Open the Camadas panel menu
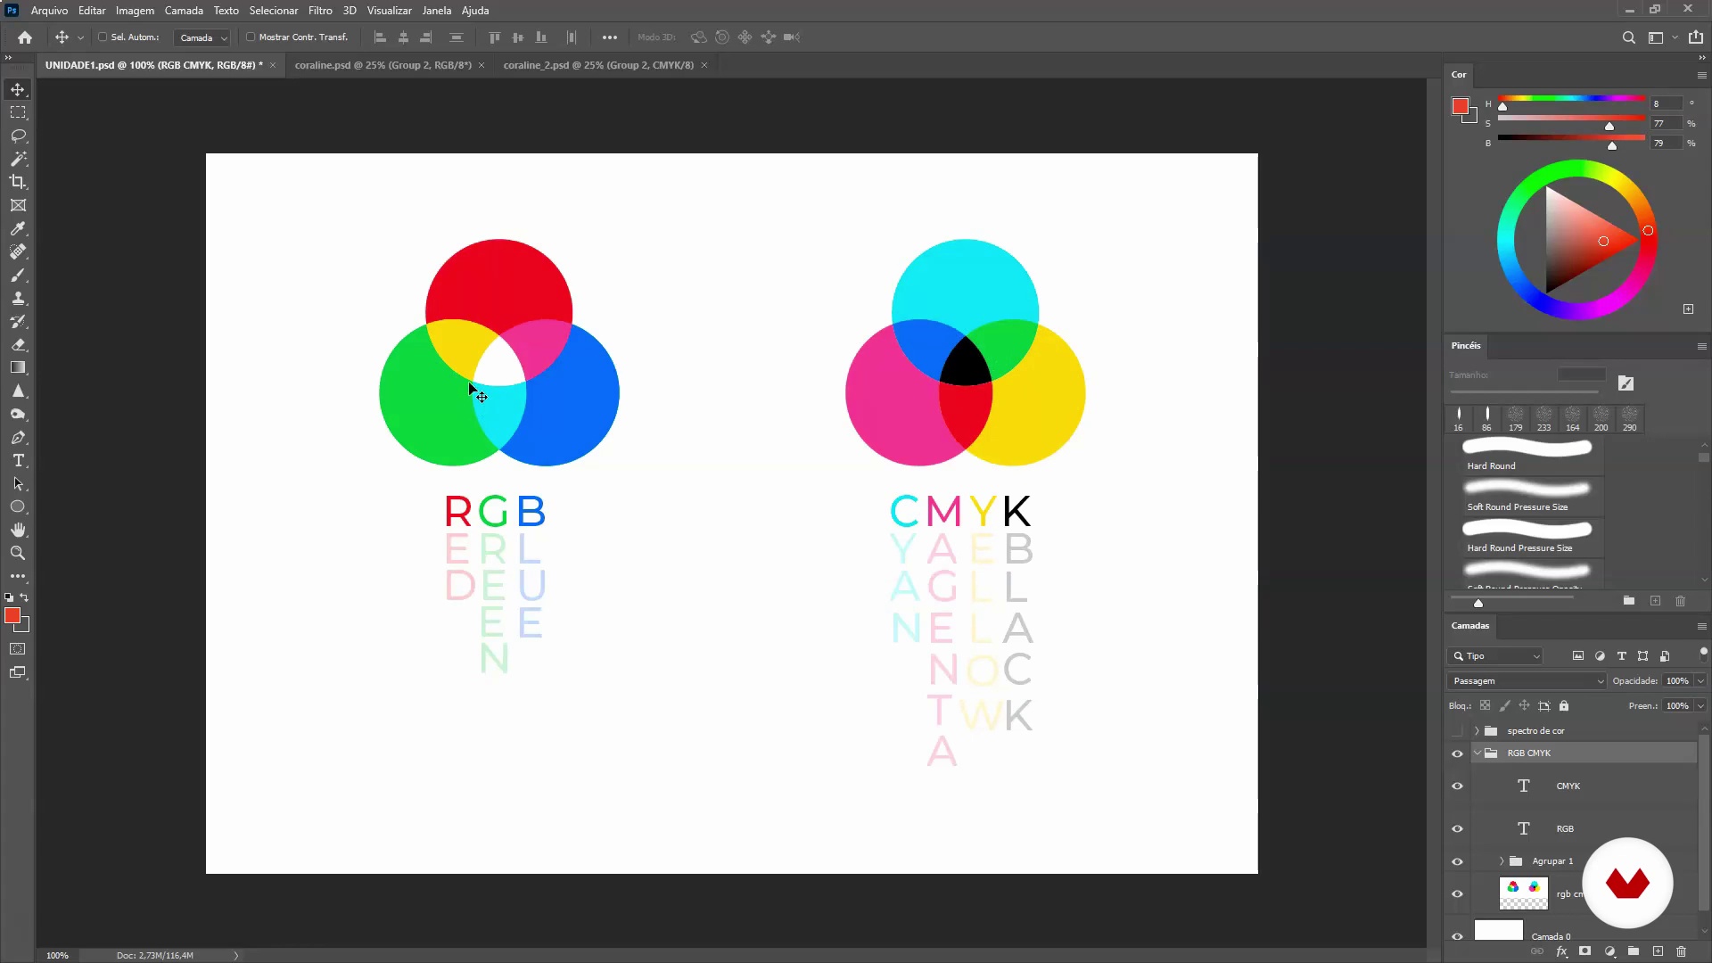Viewport: 1712px width, 963px height. [x=1701, y=626]
